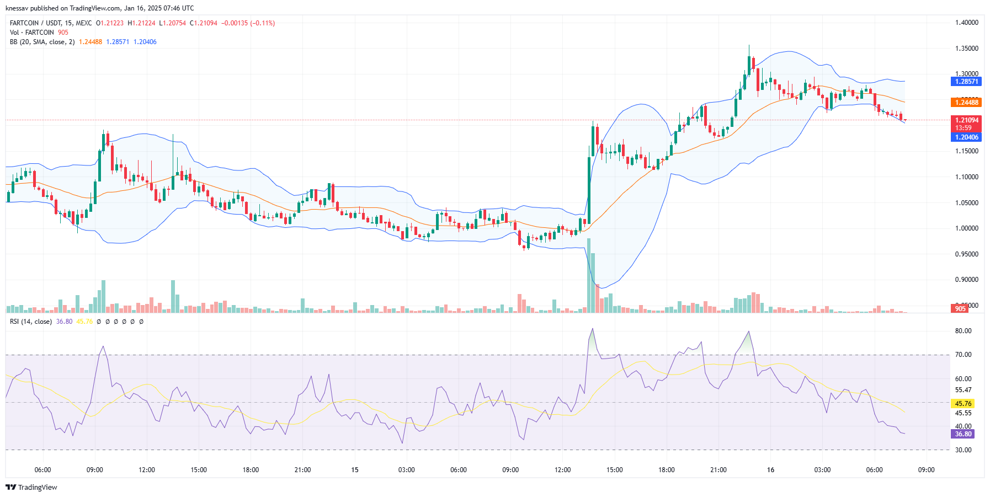
Task: Click BB lower value 1.20406 in legend
Action: coord(145,42)
